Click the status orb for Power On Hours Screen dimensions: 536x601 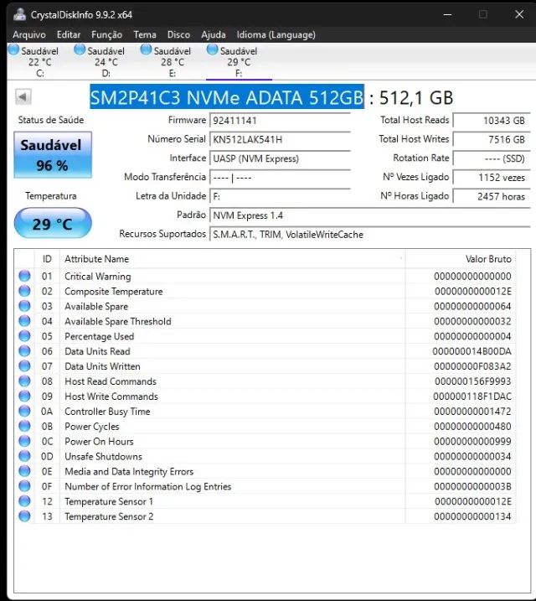pyautogui.click(x=24, y=441)
